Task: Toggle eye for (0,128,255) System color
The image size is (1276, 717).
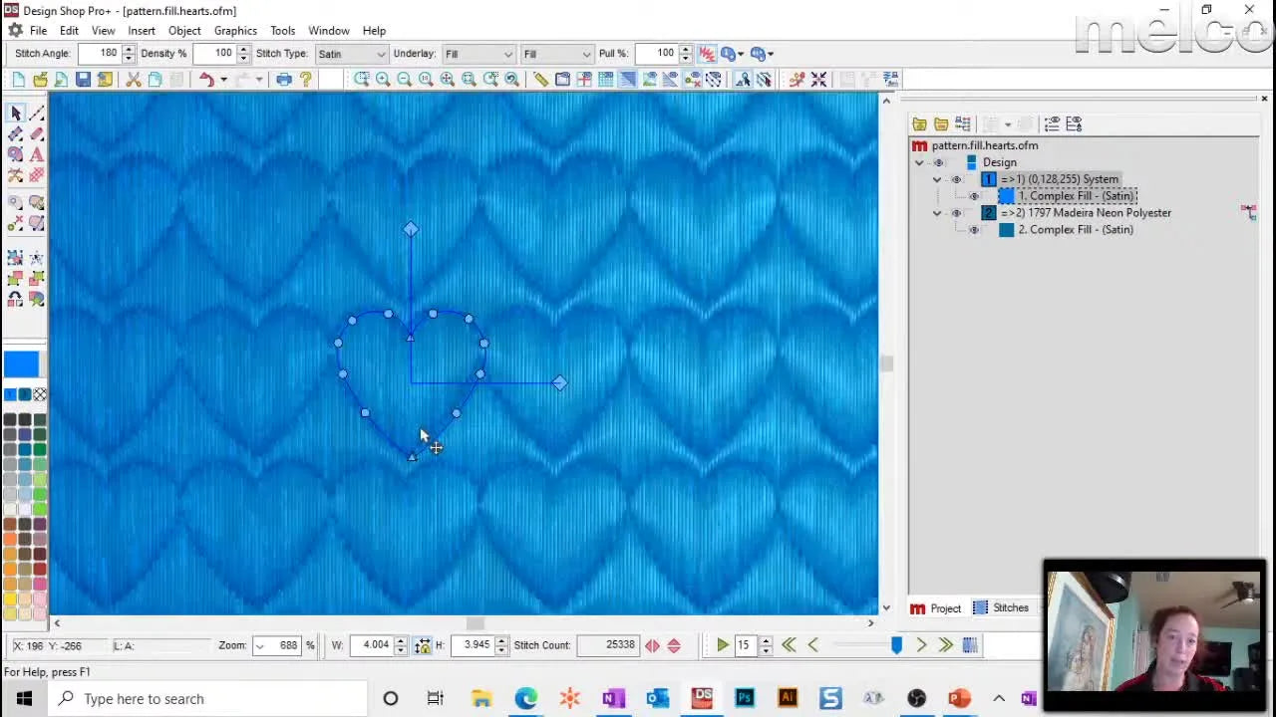Action: click(x=956, y=180)
